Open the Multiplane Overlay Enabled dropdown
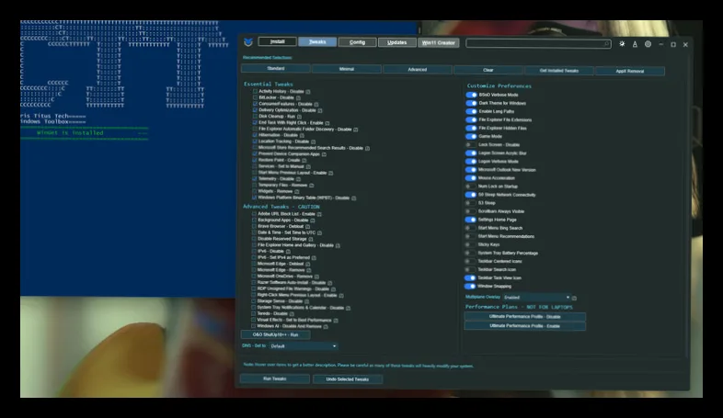 [x=536, y=298]
